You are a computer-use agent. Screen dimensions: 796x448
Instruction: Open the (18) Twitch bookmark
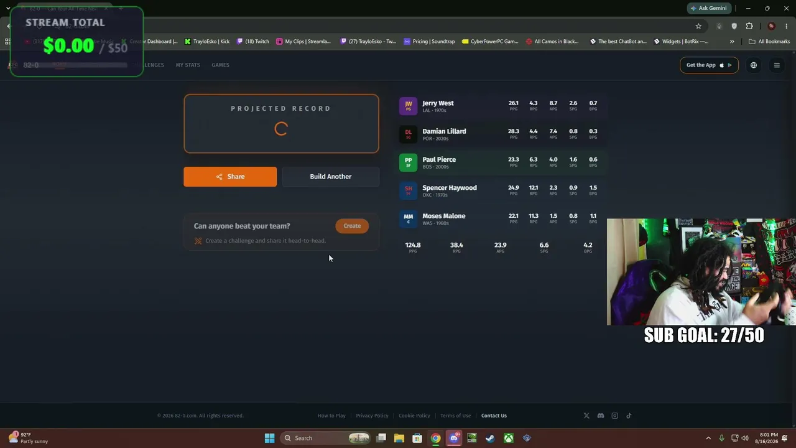click(252, 42)
